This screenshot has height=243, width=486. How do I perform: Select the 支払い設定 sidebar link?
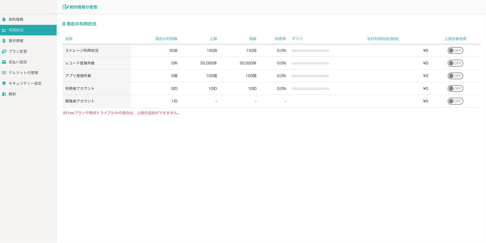(x=18, y=62)
